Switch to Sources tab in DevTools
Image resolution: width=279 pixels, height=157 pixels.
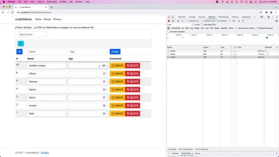click(202, 17)
